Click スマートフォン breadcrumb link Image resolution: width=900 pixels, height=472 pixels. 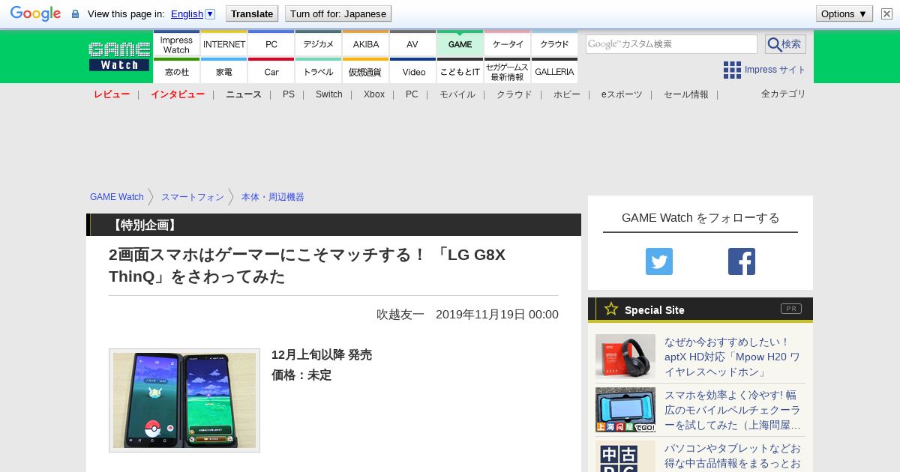tap(193, 197)
